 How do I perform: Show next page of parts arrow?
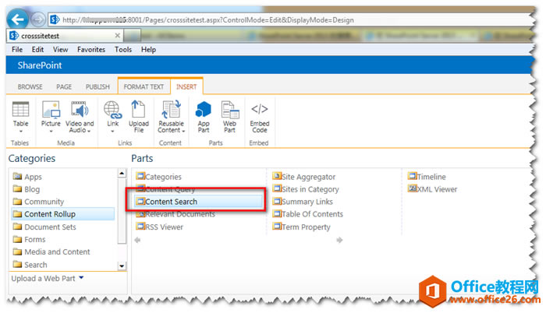click(339, 240)
